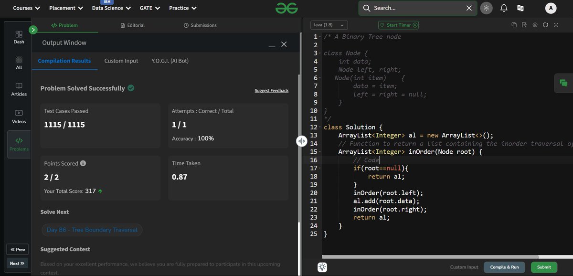Expand the Data Science menu

(111, 8)
